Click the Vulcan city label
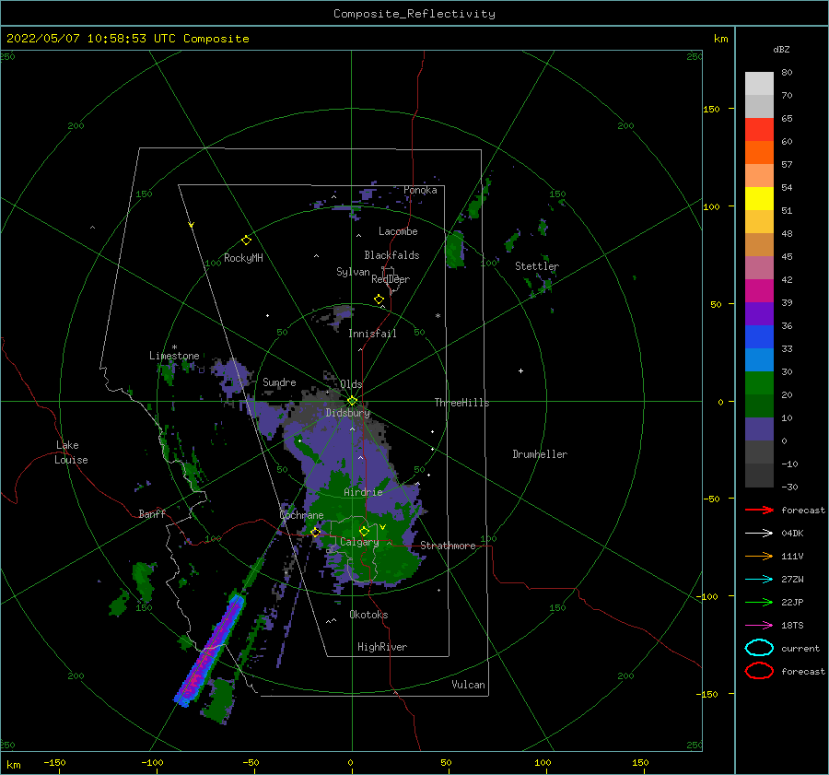Image resolution: width=829 pixels, height=775 pixels. (x=468, y=685)
